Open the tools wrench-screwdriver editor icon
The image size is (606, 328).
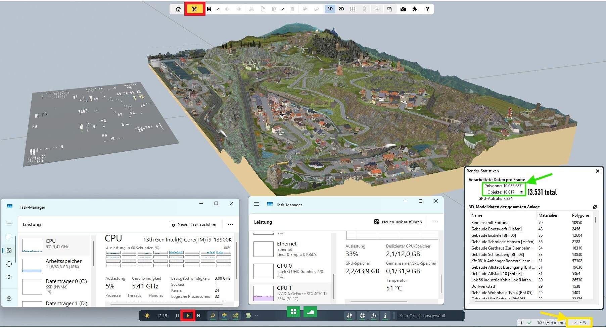194,9
